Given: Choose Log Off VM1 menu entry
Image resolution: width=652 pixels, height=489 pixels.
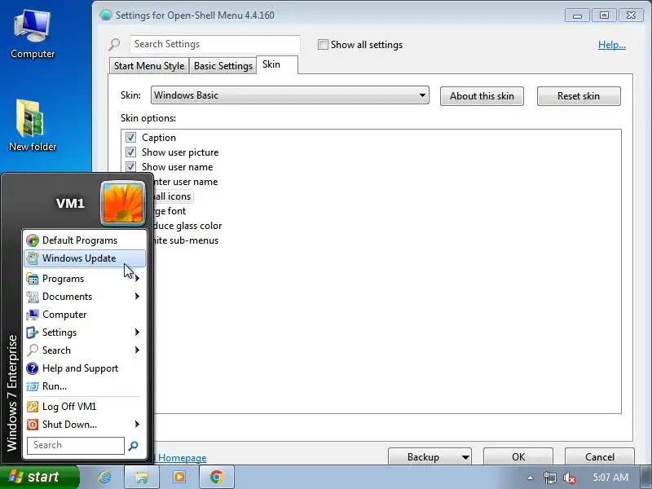Looking at the screenshot, I should click(x=85, y=406).
